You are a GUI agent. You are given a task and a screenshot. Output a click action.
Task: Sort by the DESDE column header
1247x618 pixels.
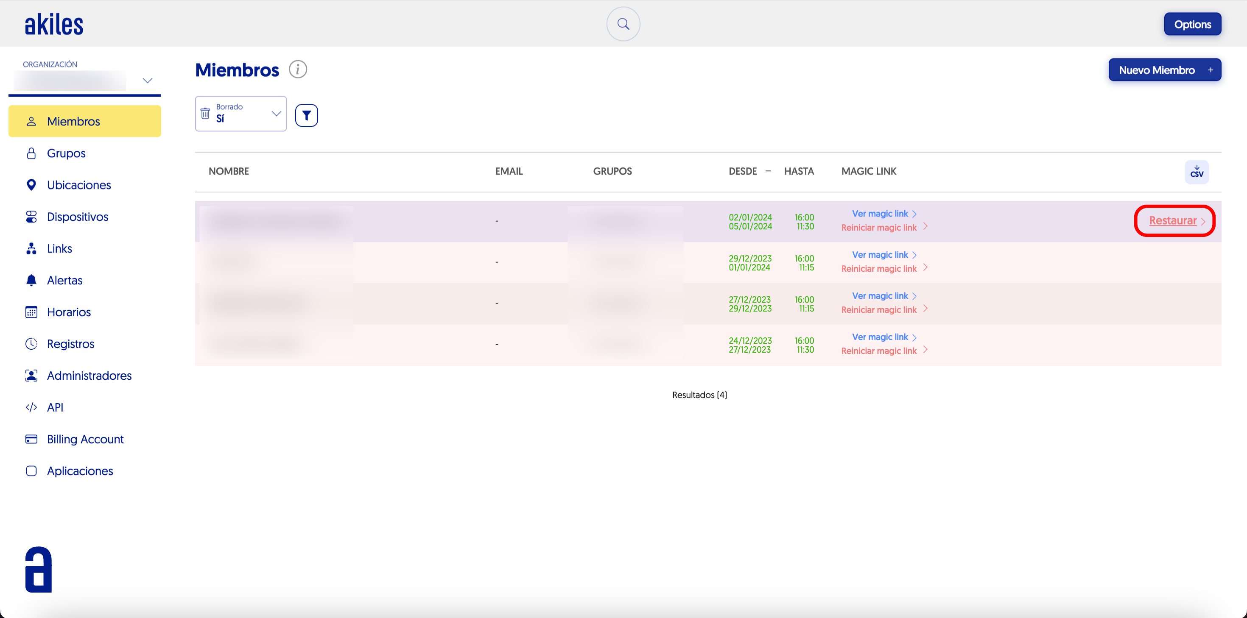pos(743,171)
